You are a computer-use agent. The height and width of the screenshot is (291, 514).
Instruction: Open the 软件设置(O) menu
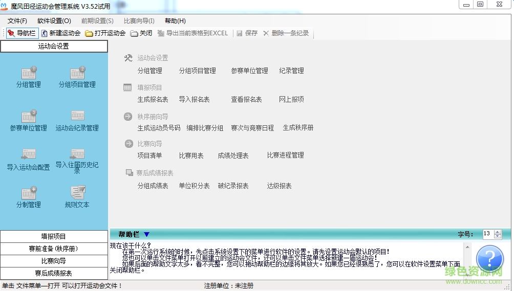point(54,21)
